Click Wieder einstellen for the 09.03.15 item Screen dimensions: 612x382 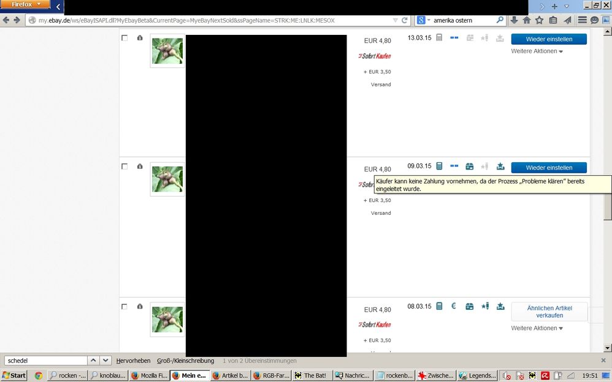549,168
